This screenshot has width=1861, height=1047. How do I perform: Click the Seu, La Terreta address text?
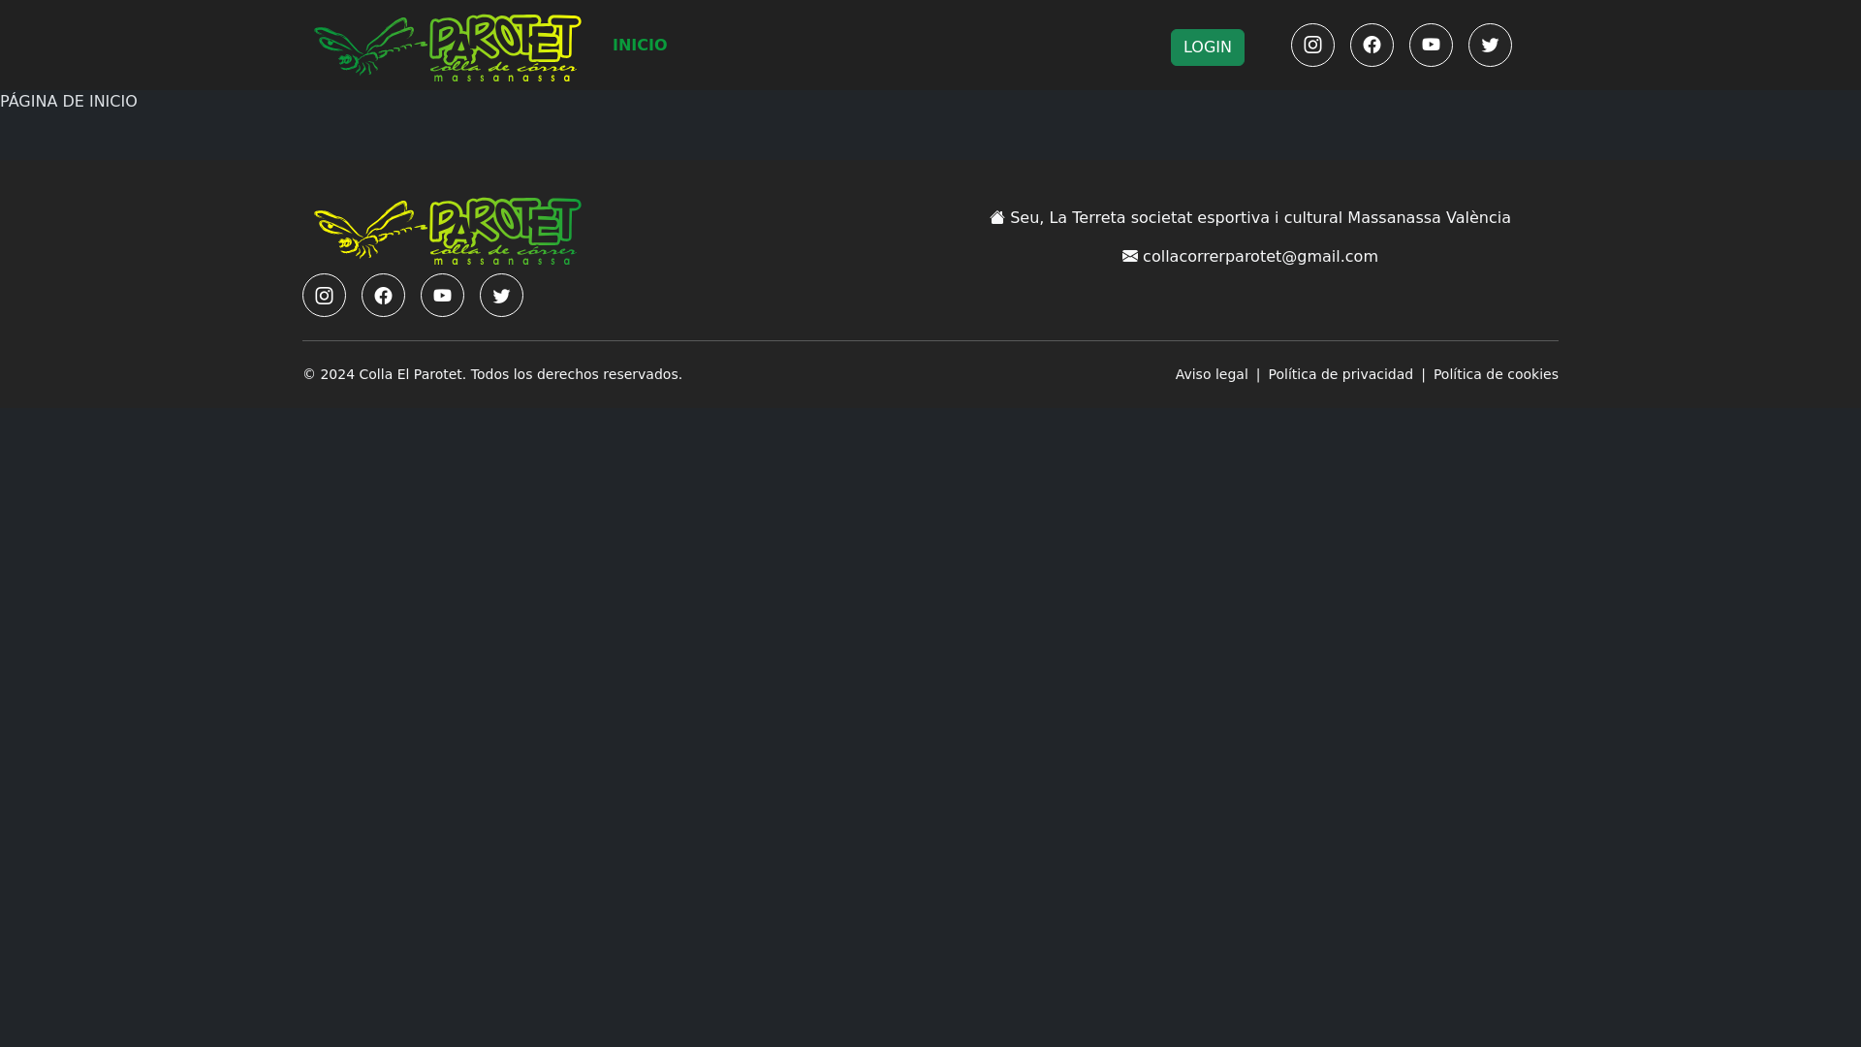point(1260,218)
